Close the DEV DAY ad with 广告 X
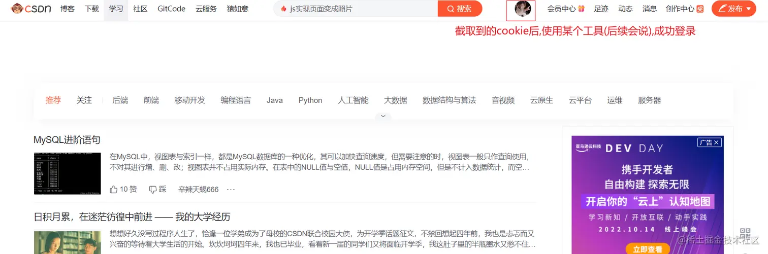This screenshot has height=254, width=768. coord(709,142)
